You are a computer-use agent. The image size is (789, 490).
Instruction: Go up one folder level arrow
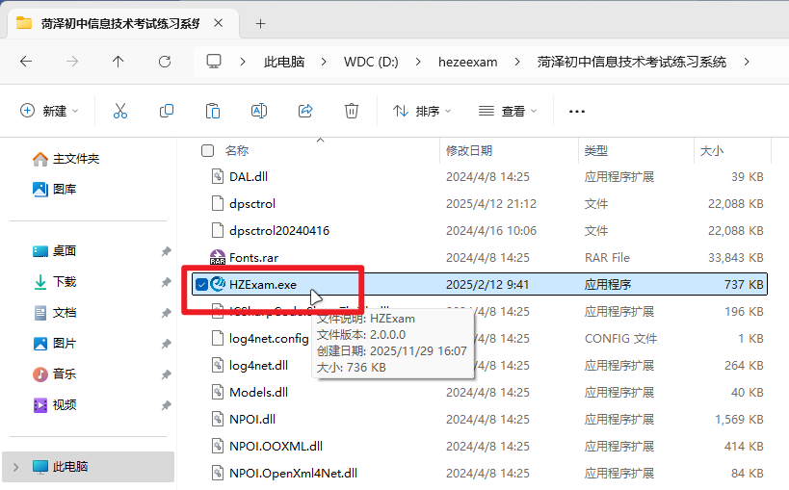118,62
